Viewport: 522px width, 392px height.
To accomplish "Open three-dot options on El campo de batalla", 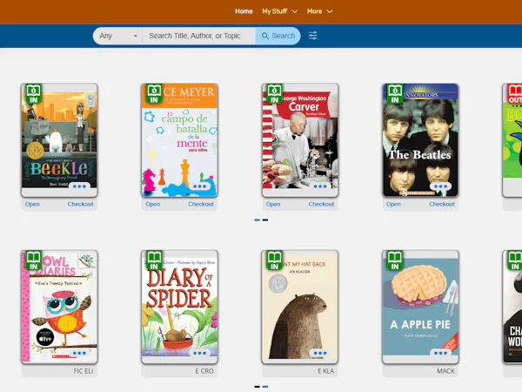I will tap(200, 186).
